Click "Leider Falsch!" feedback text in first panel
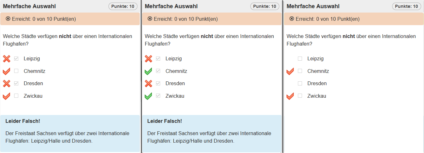The height and width of the screenshot is (153, 424). (23, 121)
